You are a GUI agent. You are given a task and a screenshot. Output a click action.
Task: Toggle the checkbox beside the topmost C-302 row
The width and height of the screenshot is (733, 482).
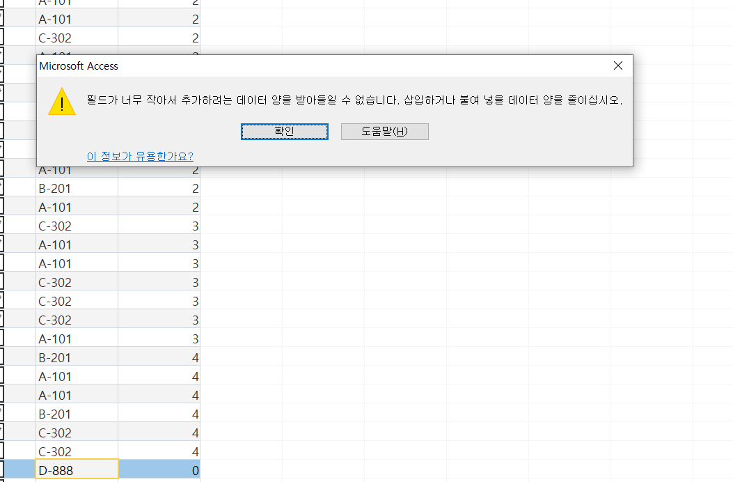[2, 38]
